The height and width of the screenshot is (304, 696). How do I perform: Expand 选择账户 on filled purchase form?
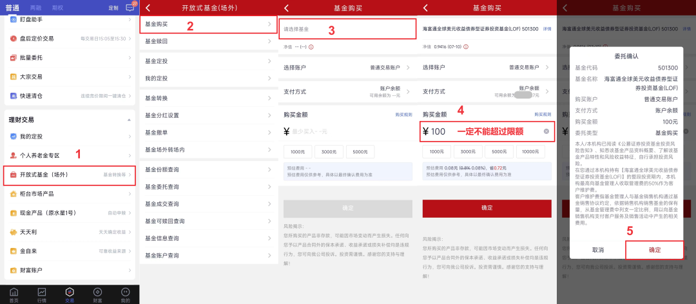pyautogui.click(x=487, y=68)
